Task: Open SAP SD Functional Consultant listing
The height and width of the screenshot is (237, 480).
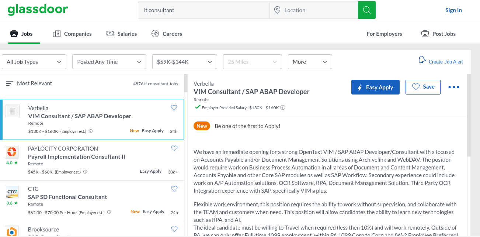Action: click(67, 197)
